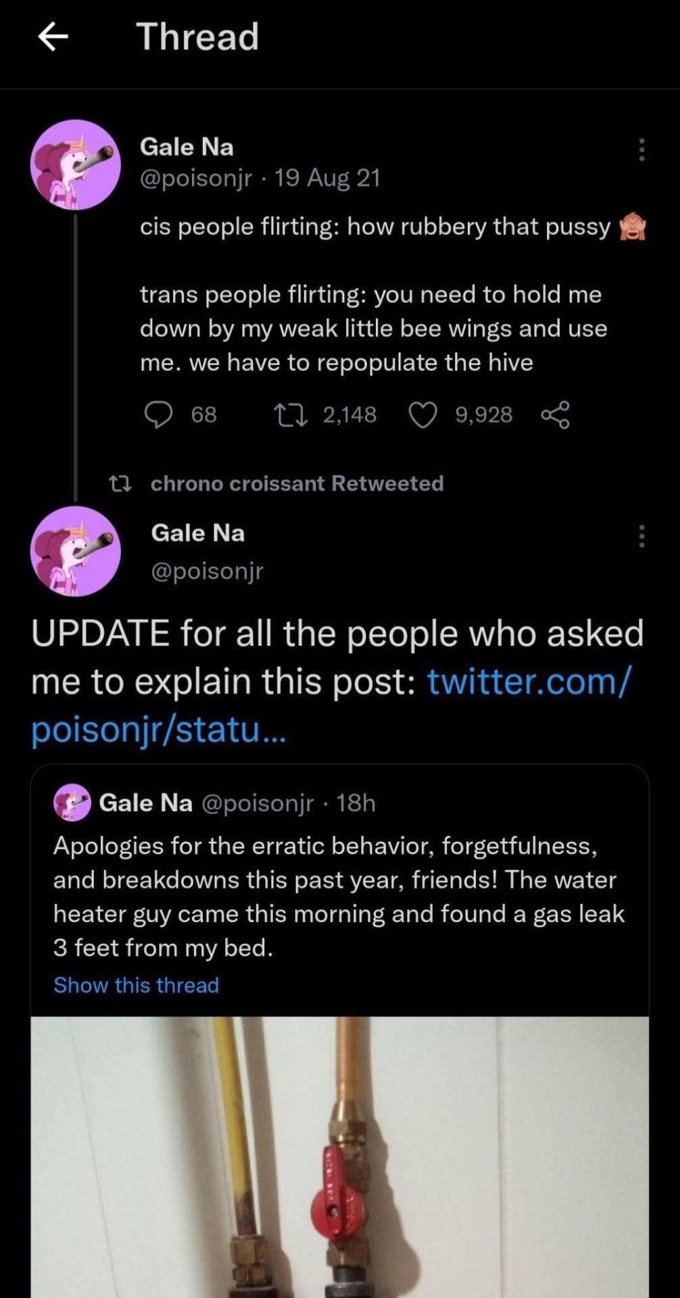Tap Gale Na name on UPDATE tweet
The image size is (680, 1298).
tap(197, 533)
